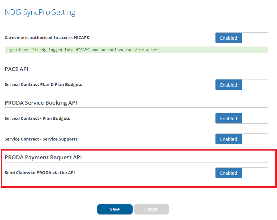Disable Service Contract Plan & Plan Budgets toggle
277x220 pixels.
click(x=242, y=85)
